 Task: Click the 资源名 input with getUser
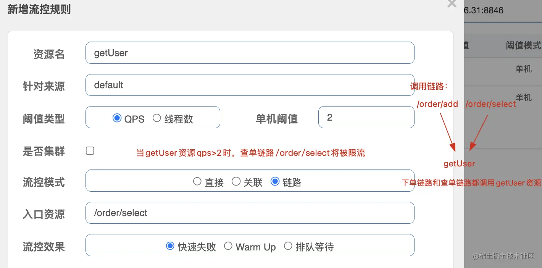pyautogui.click(x=250, y=53)
